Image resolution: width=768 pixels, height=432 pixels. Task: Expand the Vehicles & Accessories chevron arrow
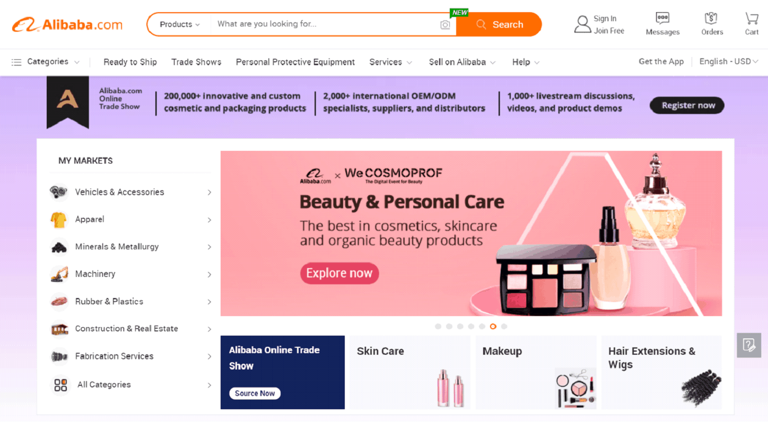(210, 193)
